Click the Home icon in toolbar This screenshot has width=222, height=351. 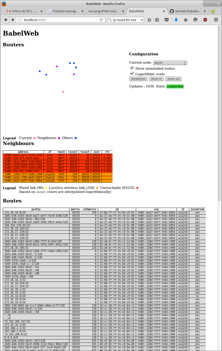click(x=186, y=20)
